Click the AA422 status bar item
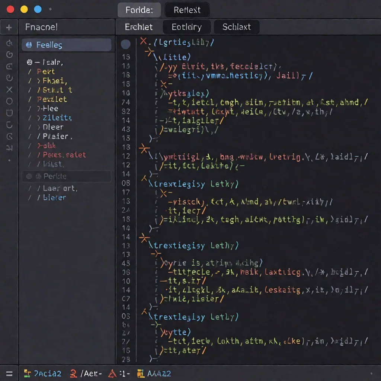The width and height of the screenshot is (381, 381). coord(154,374)
